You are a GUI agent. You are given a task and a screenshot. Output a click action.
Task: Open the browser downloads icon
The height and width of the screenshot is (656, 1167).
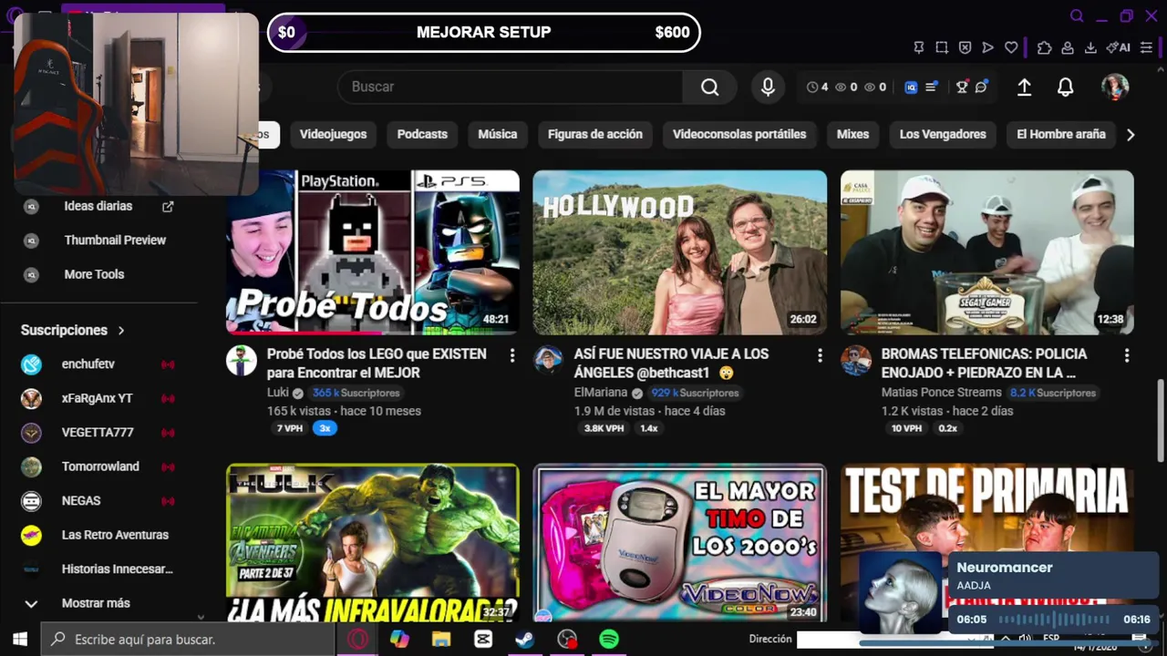tap(1090, 47)
